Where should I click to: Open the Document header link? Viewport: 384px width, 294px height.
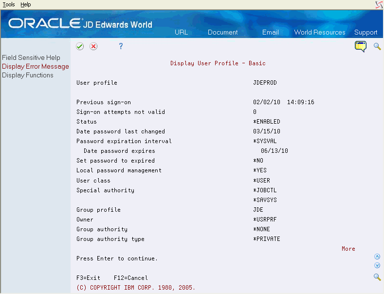pos(222,32)
